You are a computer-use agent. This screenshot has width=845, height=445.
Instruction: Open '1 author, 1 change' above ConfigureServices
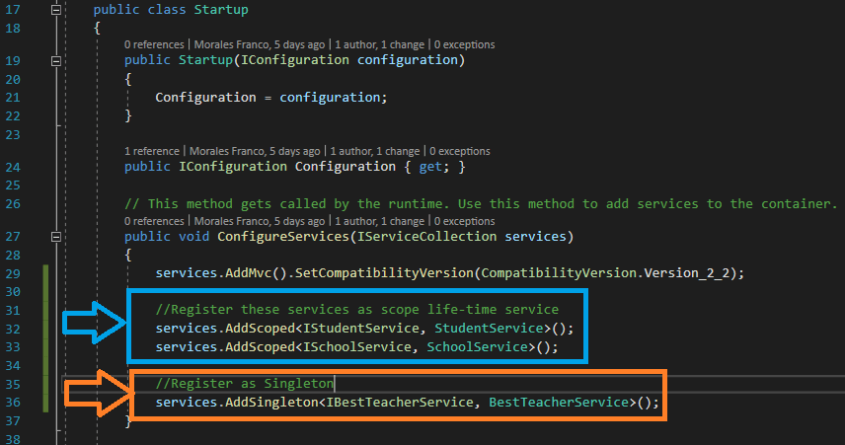click(x=379, y=221)
